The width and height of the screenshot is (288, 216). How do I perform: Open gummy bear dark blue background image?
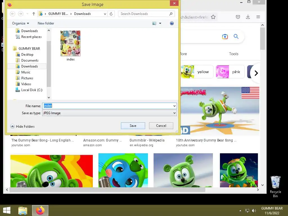tap(239, 170)
